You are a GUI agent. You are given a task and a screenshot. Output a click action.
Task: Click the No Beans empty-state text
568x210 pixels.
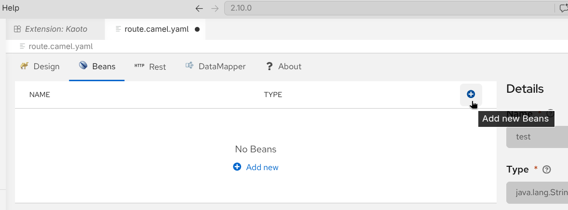tap(256, 149)
